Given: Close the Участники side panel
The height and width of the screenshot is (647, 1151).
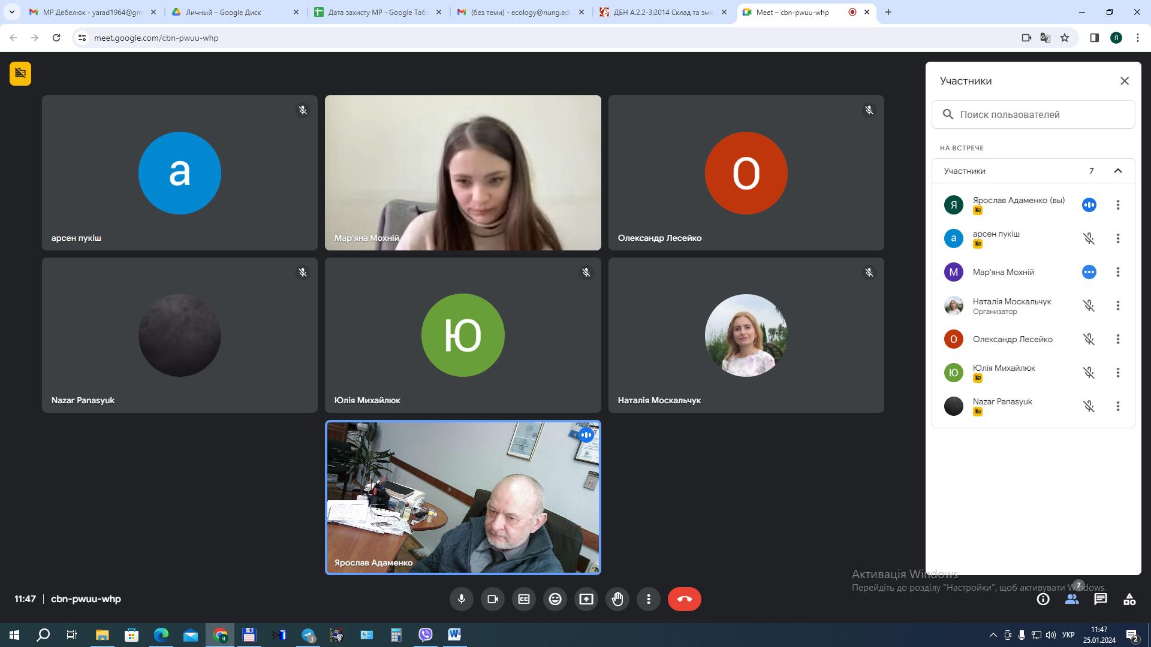Looking at the screenshot, I should click(x=1125, y=81).
